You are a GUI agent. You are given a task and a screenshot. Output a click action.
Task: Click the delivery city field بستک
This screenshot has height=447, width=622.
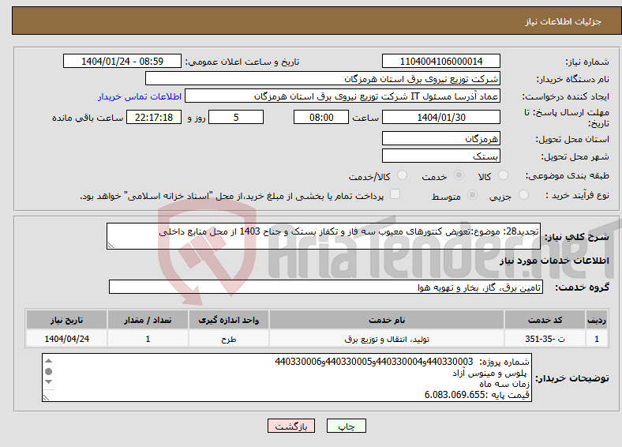tap(441, 156)
